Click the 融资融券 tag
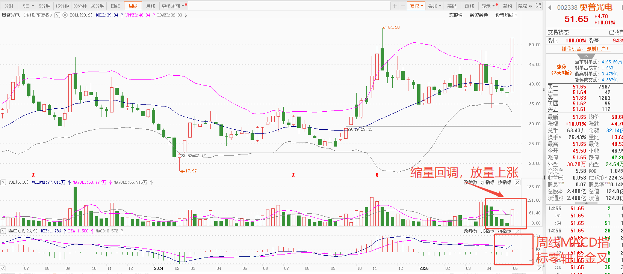 pos(479,15)
